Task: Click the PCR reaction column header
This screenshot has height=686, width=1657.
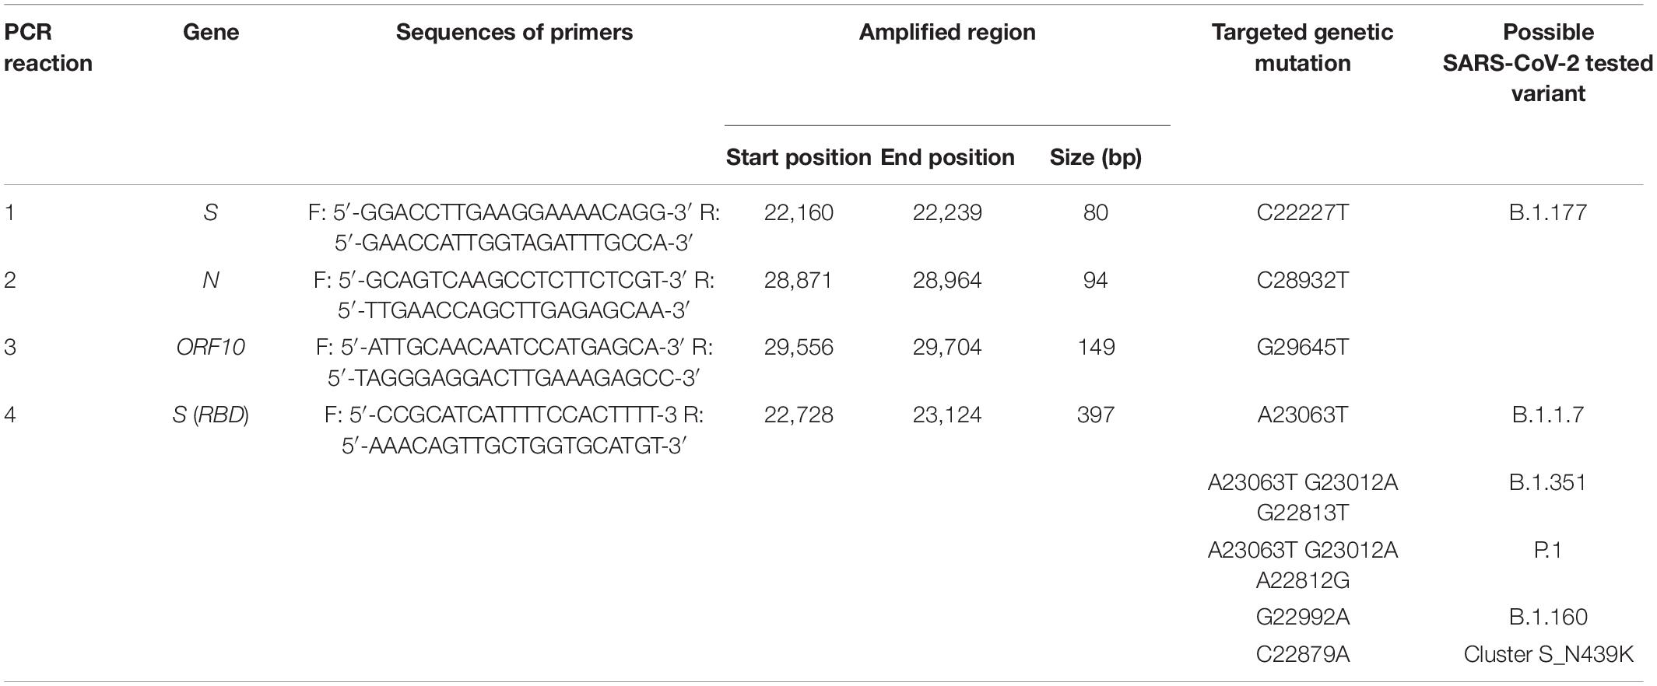Action: point(48,47)
